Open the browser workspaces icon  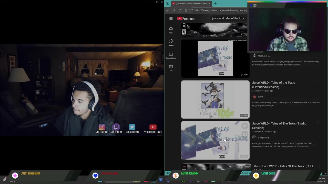coord(167,4)
